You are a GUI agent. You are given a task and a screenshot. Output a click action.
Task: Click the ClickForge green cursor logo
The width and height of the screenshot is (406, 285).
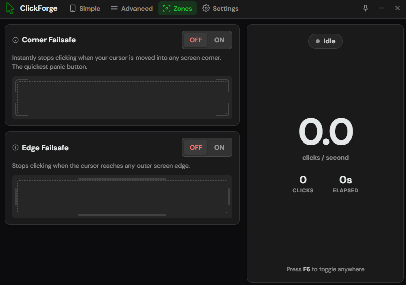coord(10,8)
